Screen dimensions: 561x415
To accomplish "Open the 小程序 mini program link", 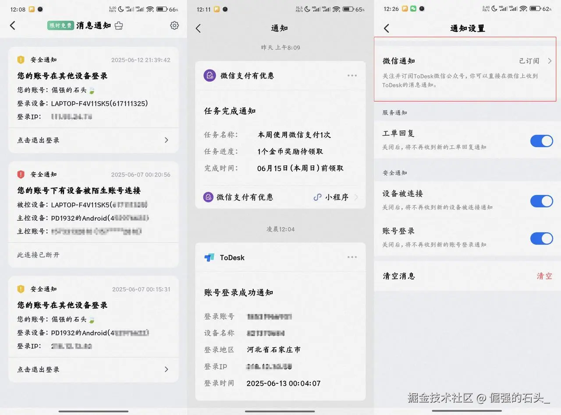I will (x=336, y=197).
